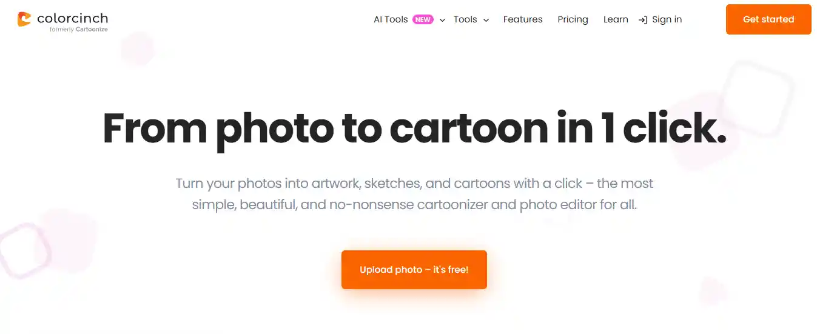817x334 pixels.
Task: Click the small pink blurred shape at lower right
Action: click(711, 291)
